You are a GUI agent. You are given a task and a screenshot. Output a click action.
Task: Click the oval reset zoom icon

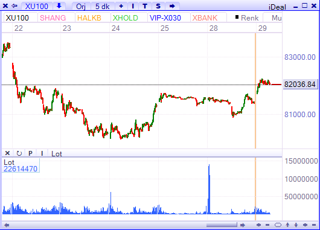tap(278, 225)
